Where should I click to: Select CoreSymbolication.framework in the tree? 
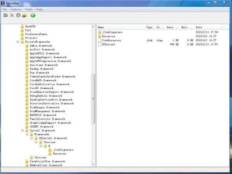pyautogui.click(x=49, y=84)
